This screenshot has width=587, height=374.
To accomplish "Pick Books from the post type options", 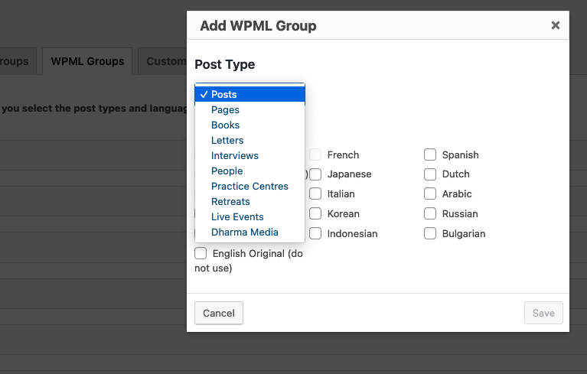I will pyautogui.click(x=249, y=125).
